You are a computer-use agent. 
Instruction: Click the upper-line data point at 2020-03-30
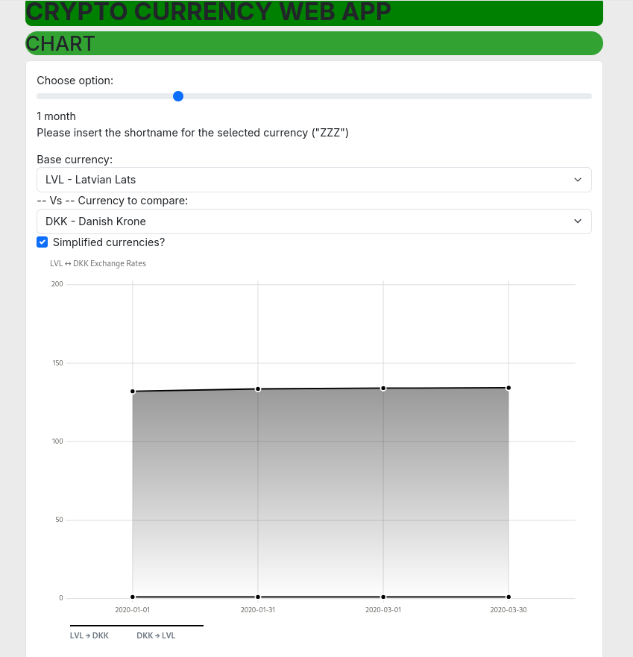[x=508, y=388]
